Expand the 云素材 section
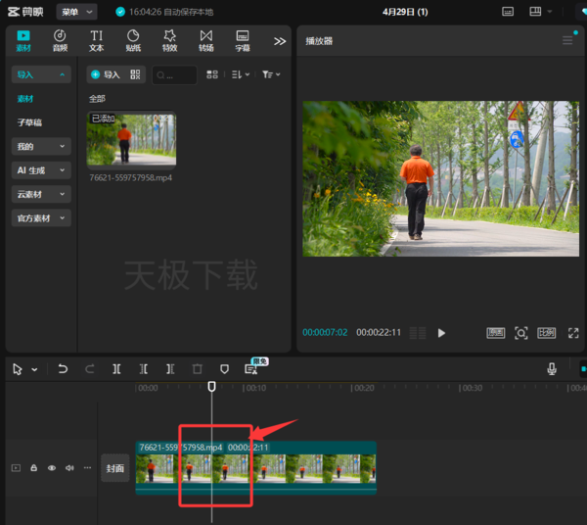587x525 pixels. pos(41,195)
